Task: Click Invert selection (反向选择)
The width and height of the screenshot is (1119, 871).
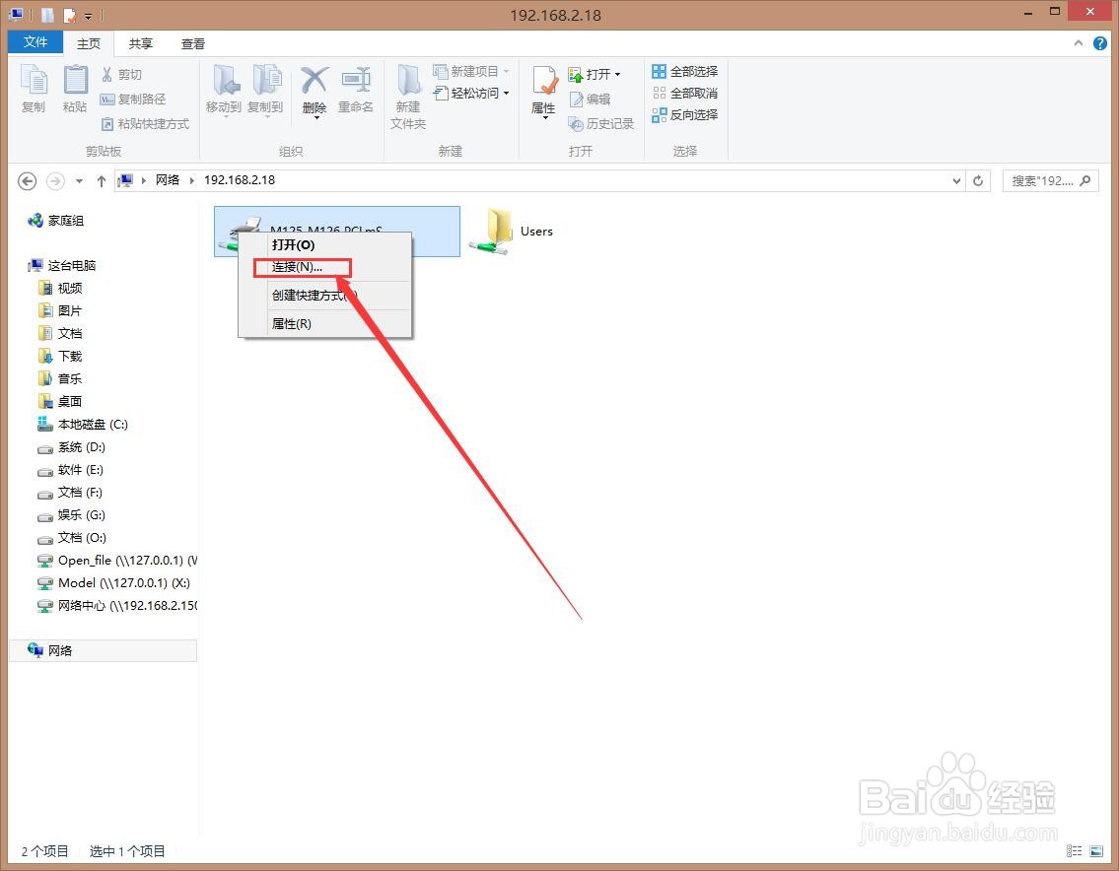Action: click(x=685, y=114)
